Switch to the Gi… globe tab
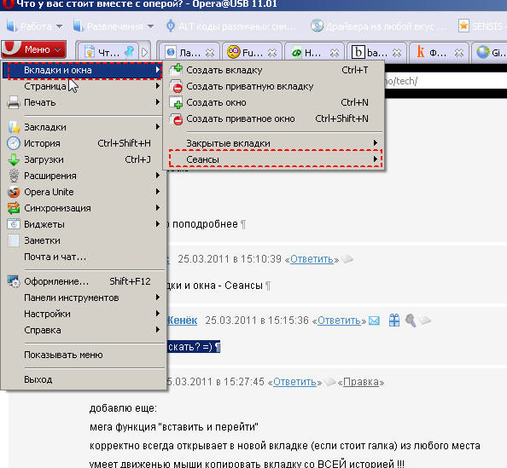 coord(490,52)
